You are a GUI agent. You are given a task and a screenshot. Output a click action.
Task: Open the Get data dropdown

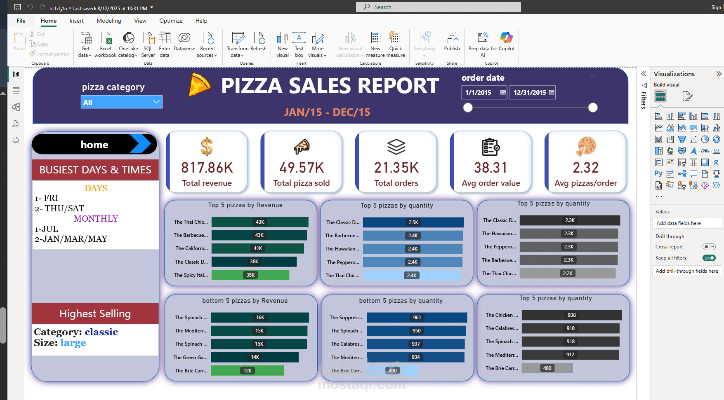[85, 44]
